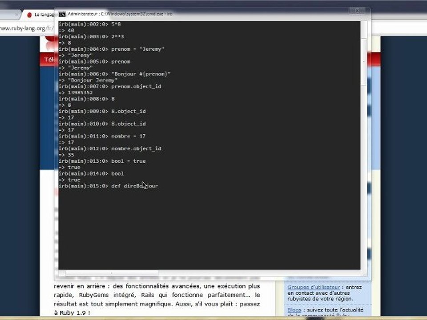Click the prompt 'irb(main):014:0> bool'
The width and height of the screenshot is (427, 320).
coord(91,174)
